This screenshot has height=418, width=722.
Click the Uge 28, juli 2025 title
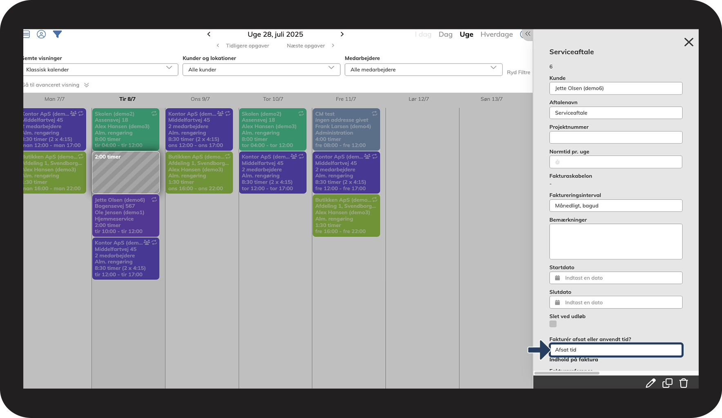[275, 34]
